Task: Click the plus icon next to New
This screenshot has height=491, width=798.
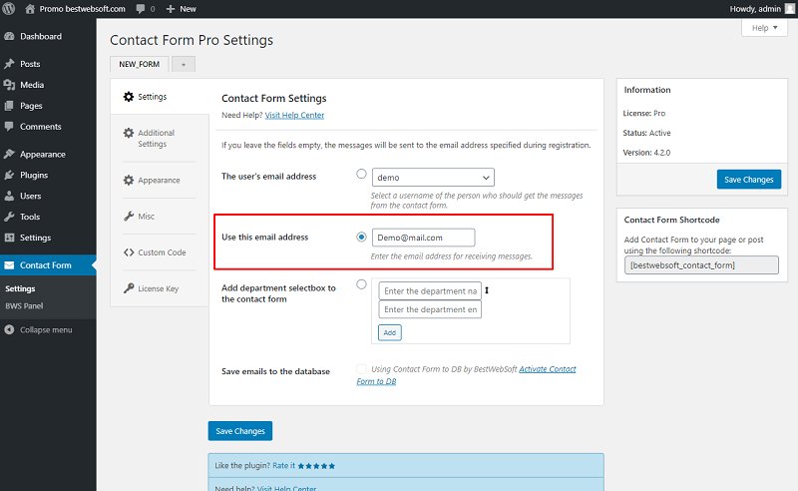Action: (171, 9)
